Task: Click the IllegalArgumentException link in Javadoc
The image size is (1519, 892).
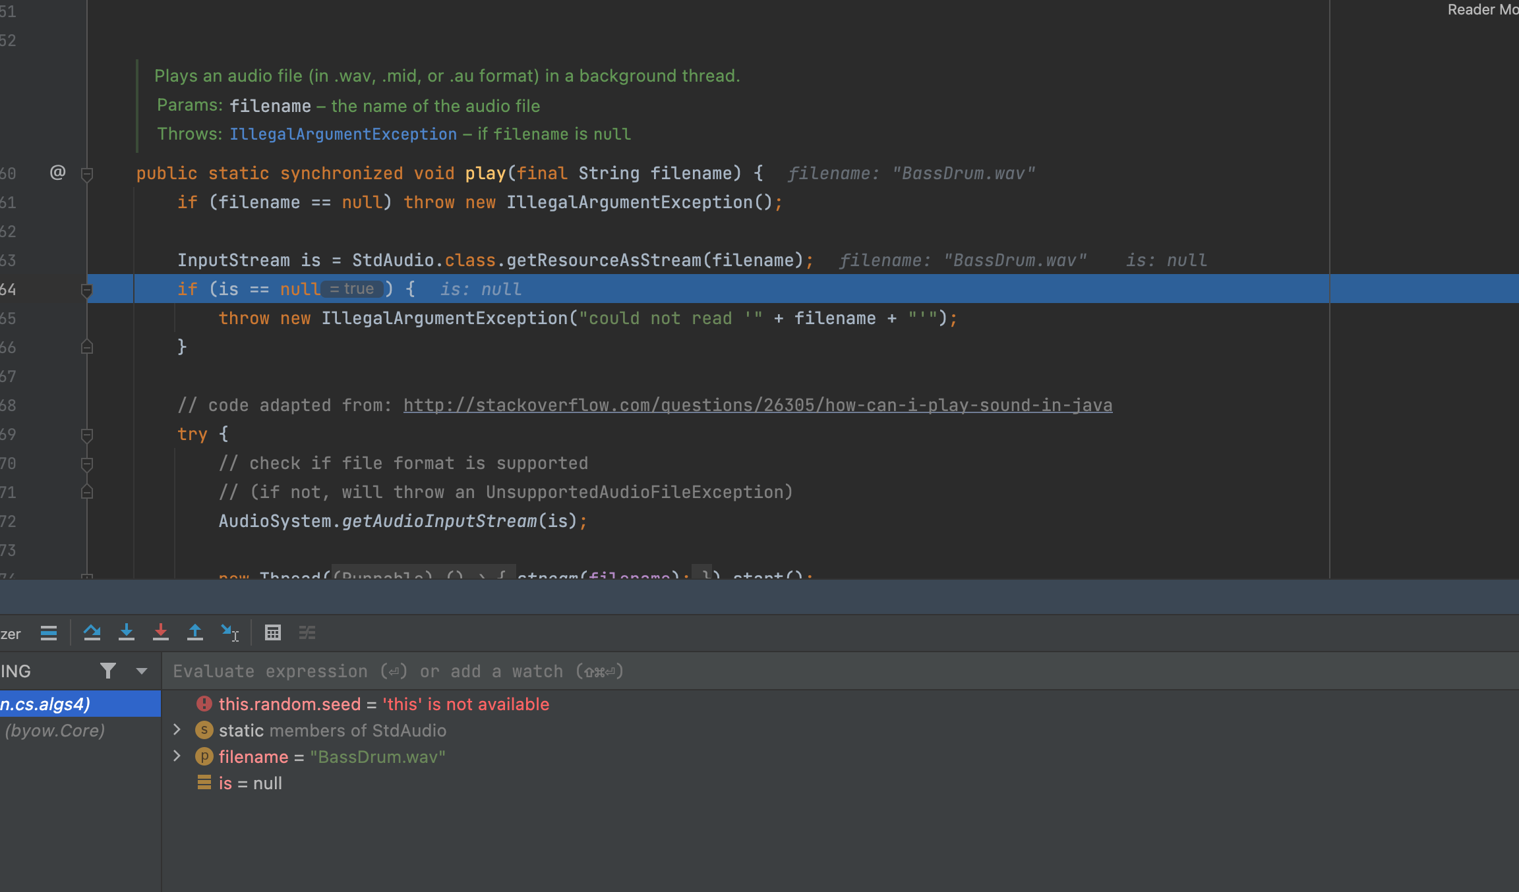Action: click(343, 134)
